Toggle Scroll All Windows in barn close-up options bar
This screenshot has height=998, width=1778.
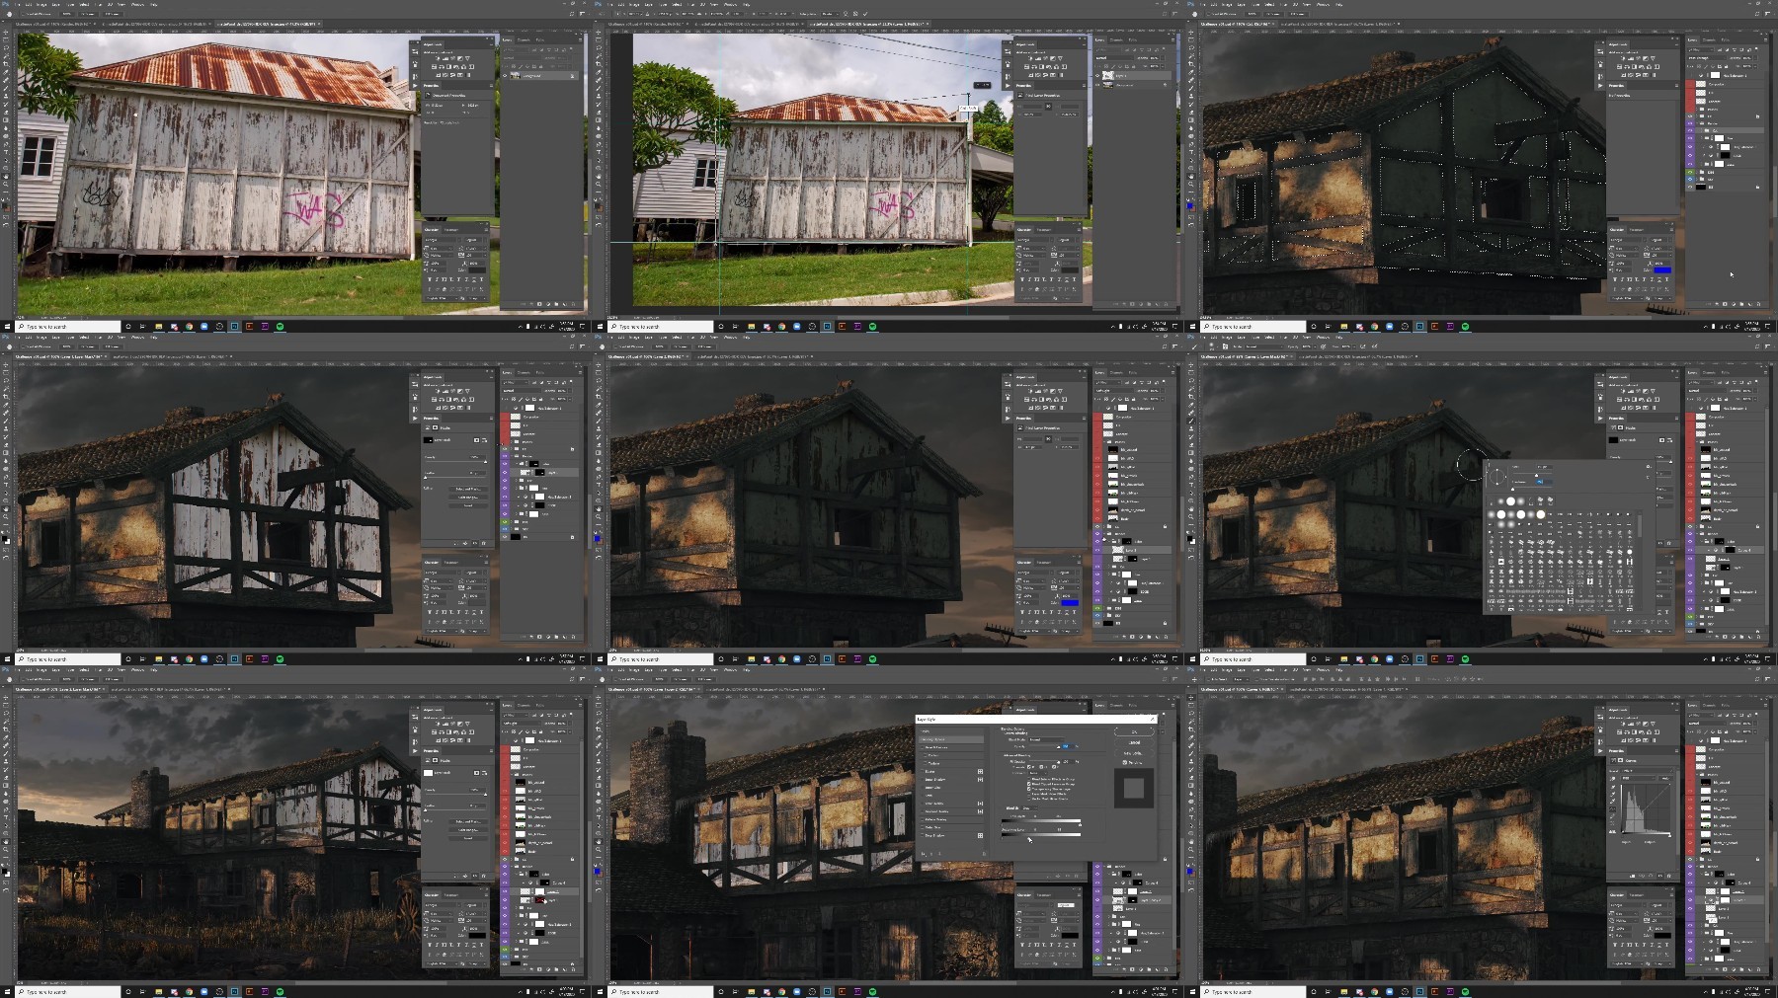tap(37, 14)
